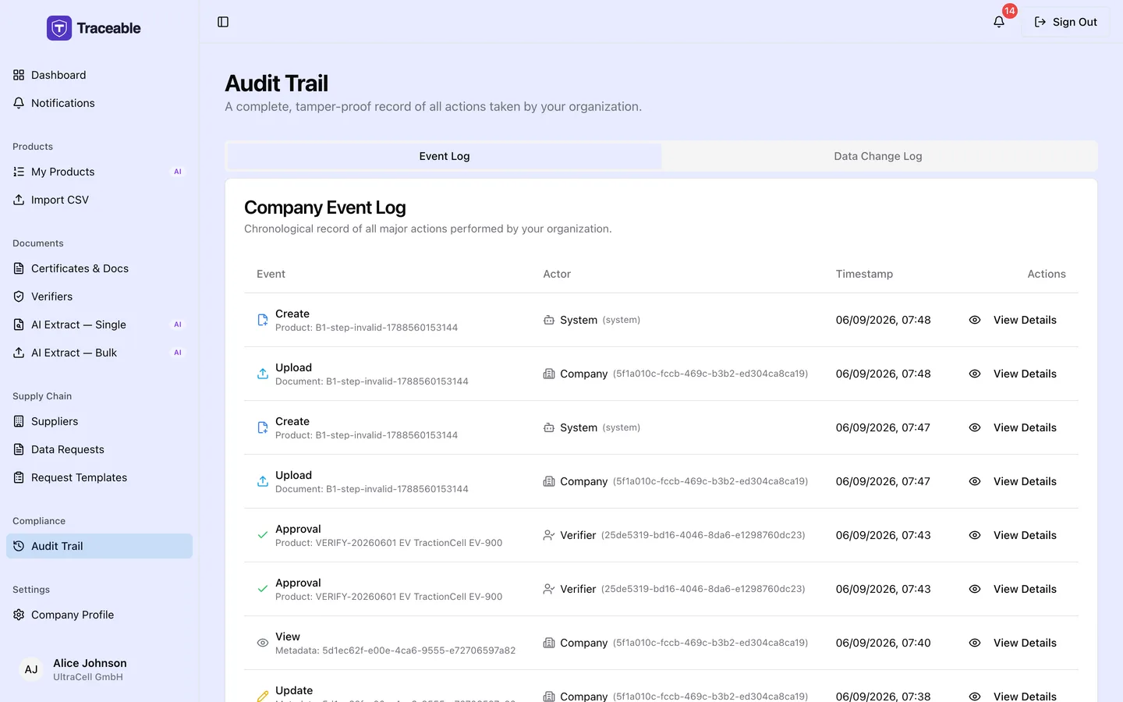Open AI Extract — Single
Image resolution: width=1123 pixels, height=702 pixels.
[x=99, y=324]
